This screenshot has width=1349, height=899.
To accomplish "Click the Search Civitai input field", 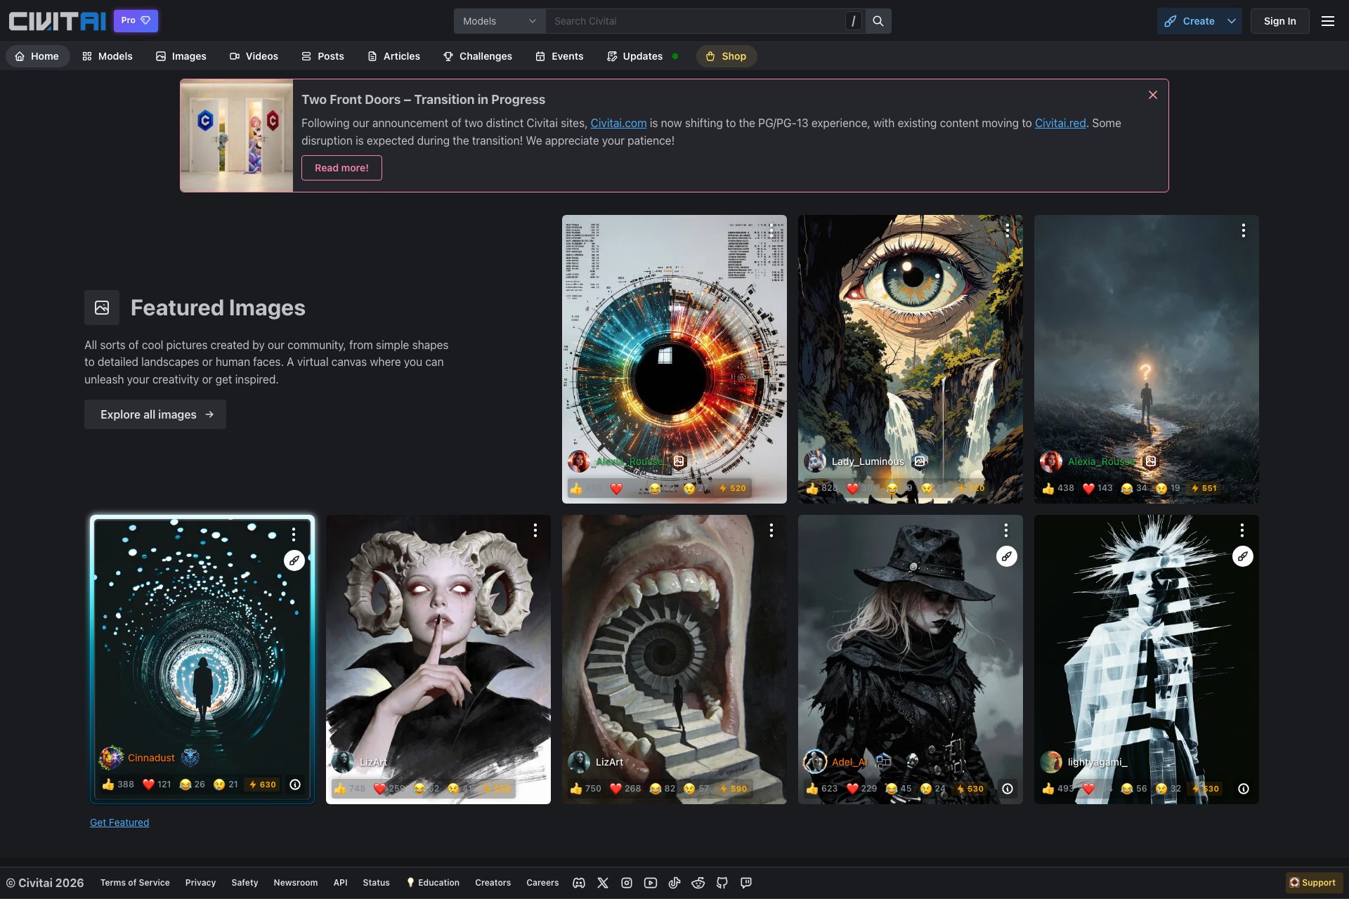I will click(696, 21).
